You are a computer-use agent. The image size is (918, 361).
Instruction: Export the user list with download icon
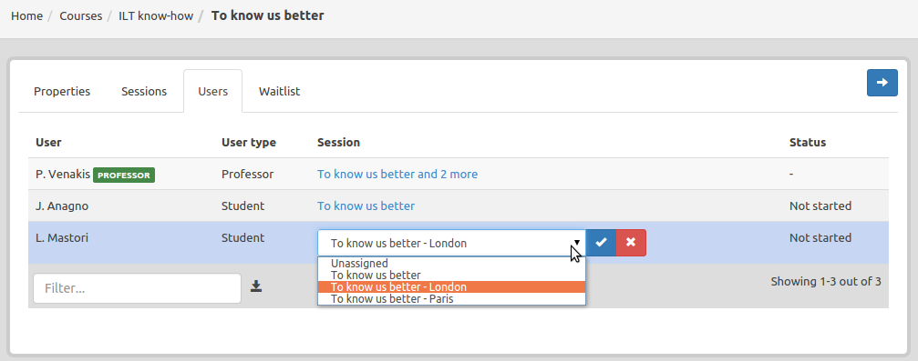pos(256,286)
